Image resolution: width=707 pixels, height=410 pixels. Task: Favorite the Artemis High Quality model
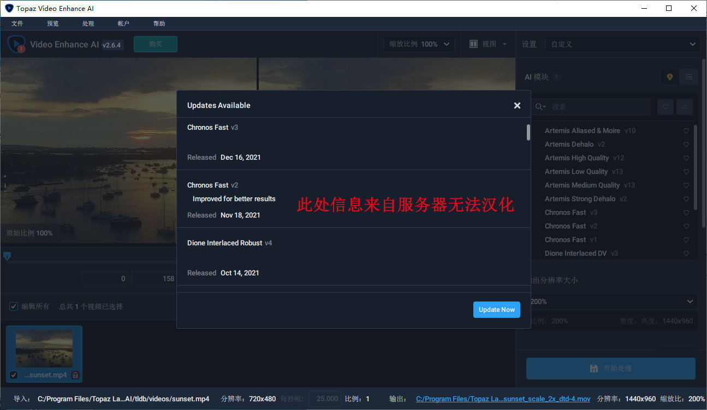[x=686, y=158]
